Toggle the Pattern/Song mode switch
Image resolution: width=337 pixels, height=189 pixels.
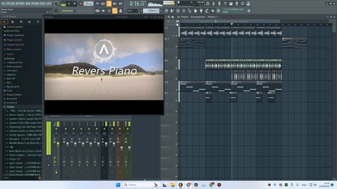click(x=63, y=4)
